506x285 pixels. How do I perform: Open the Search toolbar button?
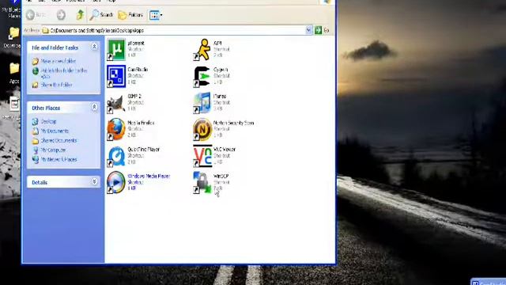[x=101, y=15]
